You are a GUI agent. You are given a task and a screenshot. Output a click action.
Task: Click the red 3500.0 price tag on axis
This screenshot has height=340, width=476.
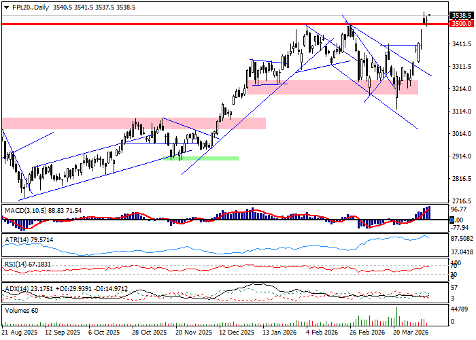coord(462,23)
